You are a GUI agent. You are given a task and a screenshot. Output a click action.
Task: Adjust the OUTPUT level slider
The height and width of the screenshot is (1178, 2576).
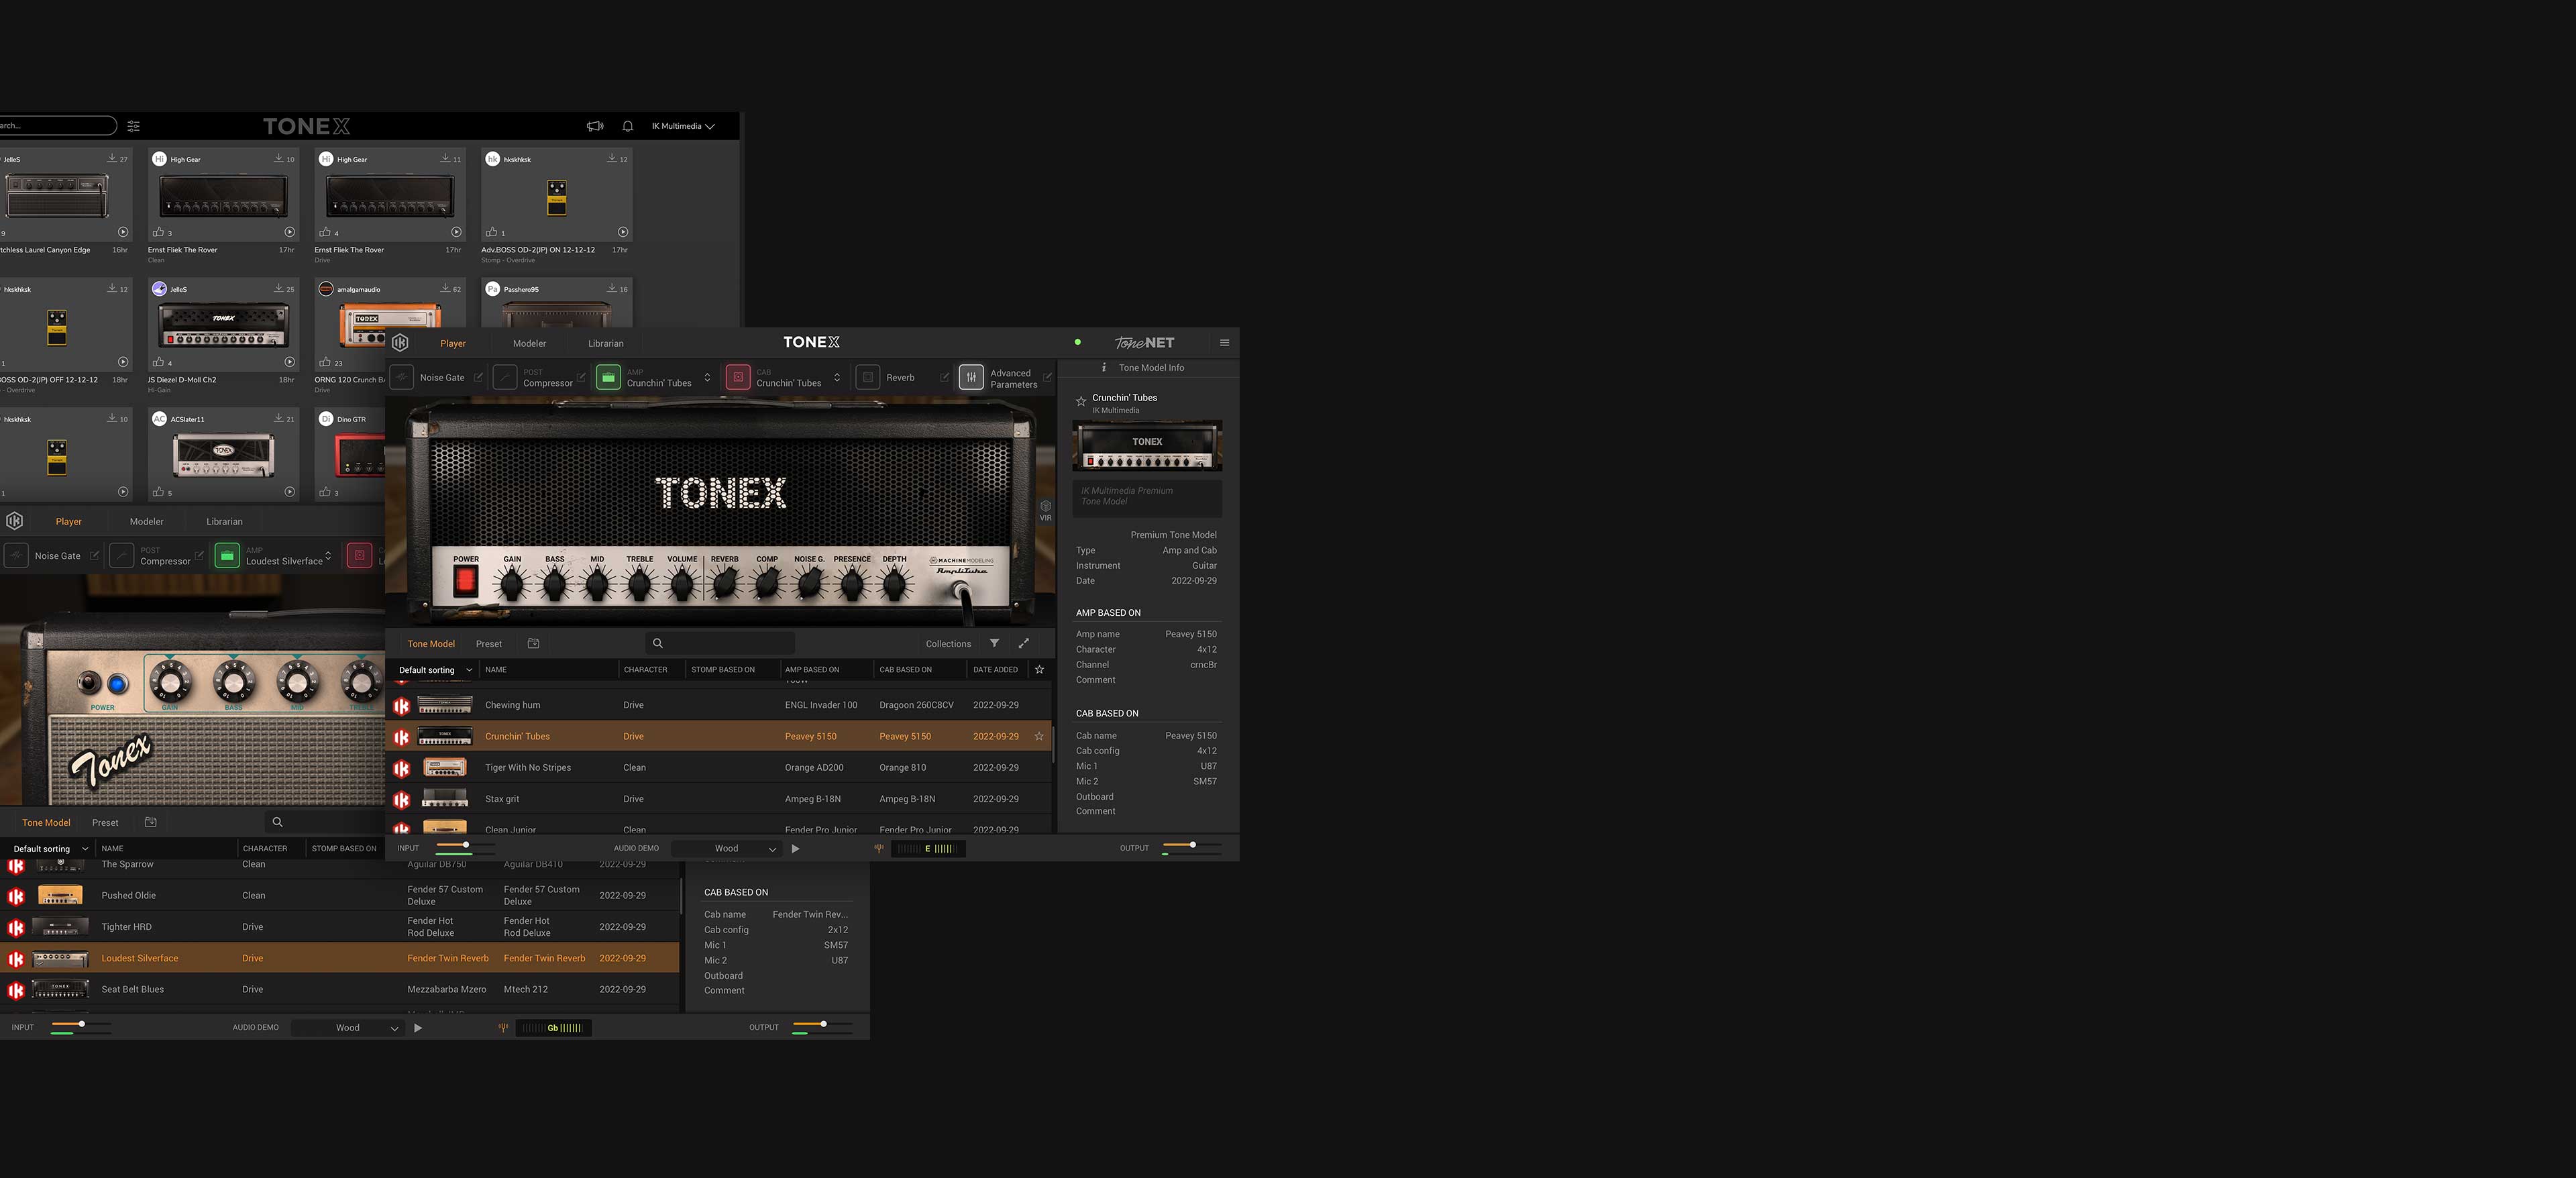tap(1192, 846)
